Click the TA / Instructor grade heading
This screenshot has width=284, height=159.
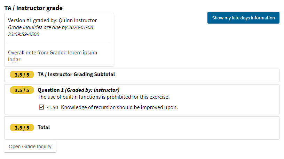(33, 8)
